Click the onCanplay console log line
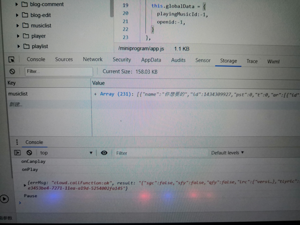 [x=33, y=161]
